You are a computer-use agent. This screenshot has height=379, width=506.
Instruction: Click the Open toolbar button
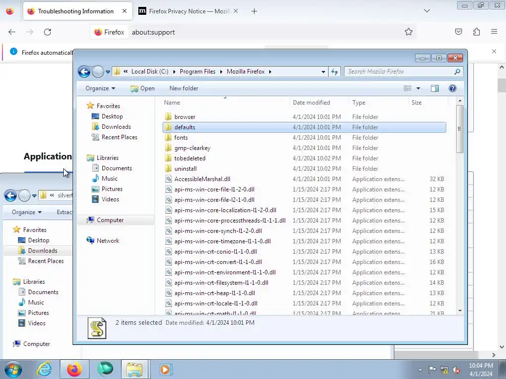tap(143, 88)
